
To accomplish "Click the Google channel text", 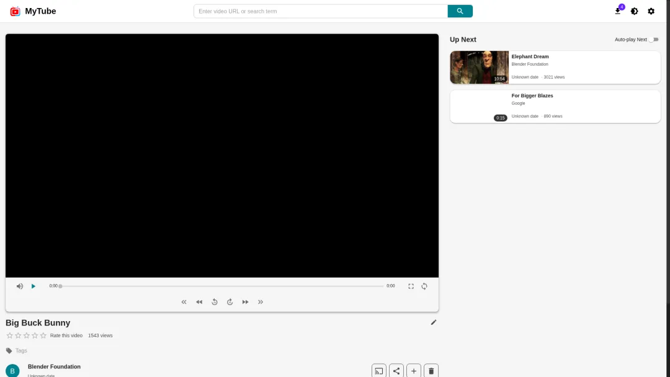I will (x=518, y=104).
